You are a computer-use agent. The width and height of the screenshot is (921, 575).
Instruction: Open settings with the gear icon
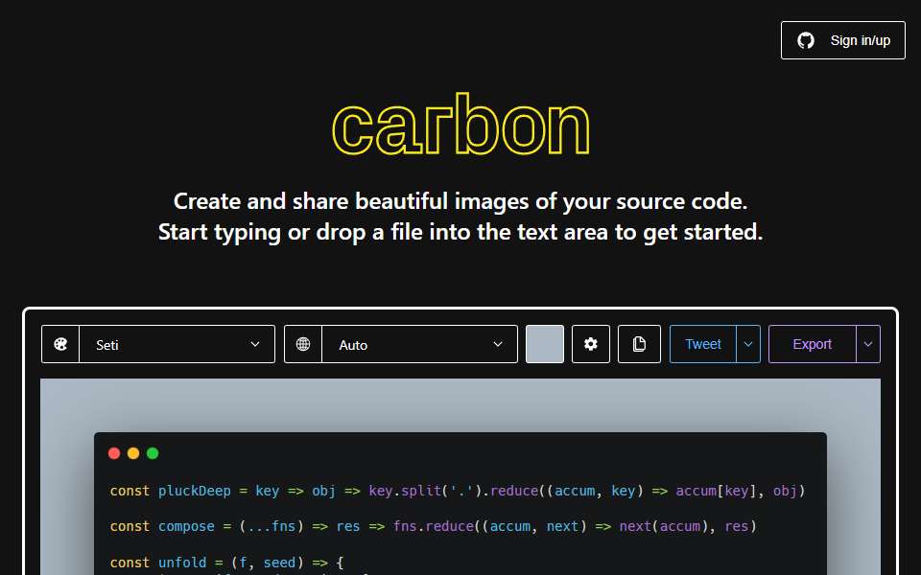(x=591, y=344)
